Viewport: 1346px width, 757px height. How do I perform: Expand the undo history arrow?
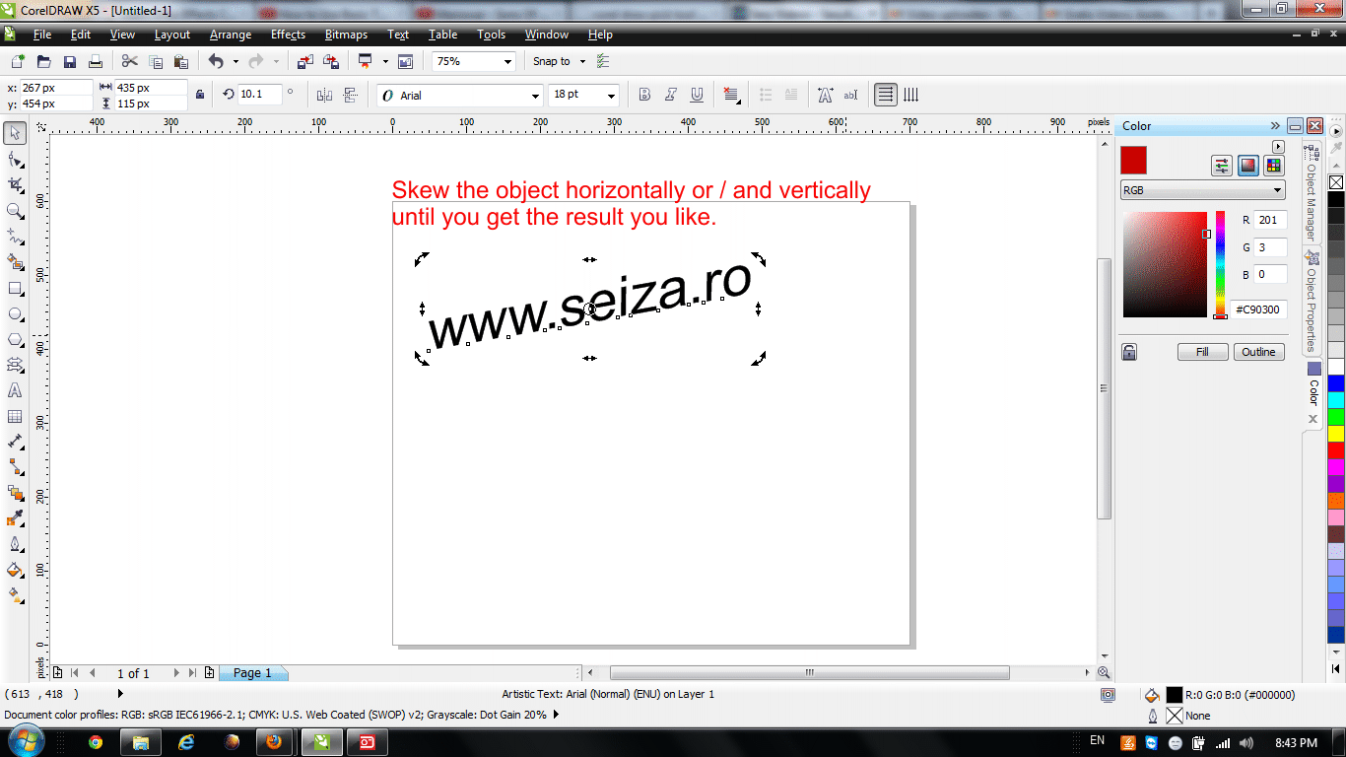click(235, 61)
